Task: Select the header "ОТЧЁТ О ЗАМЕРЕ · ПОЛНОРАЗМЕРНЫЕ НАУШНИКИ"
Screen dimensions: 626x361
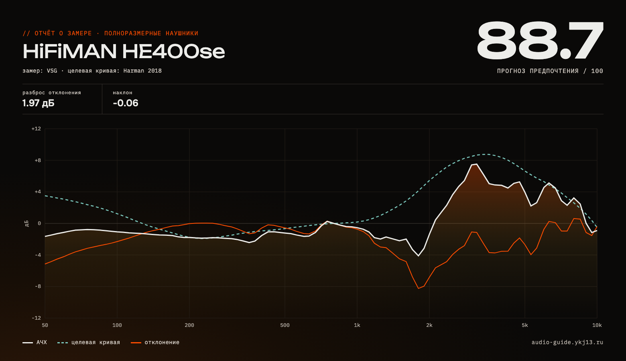Action: point(116,33)
